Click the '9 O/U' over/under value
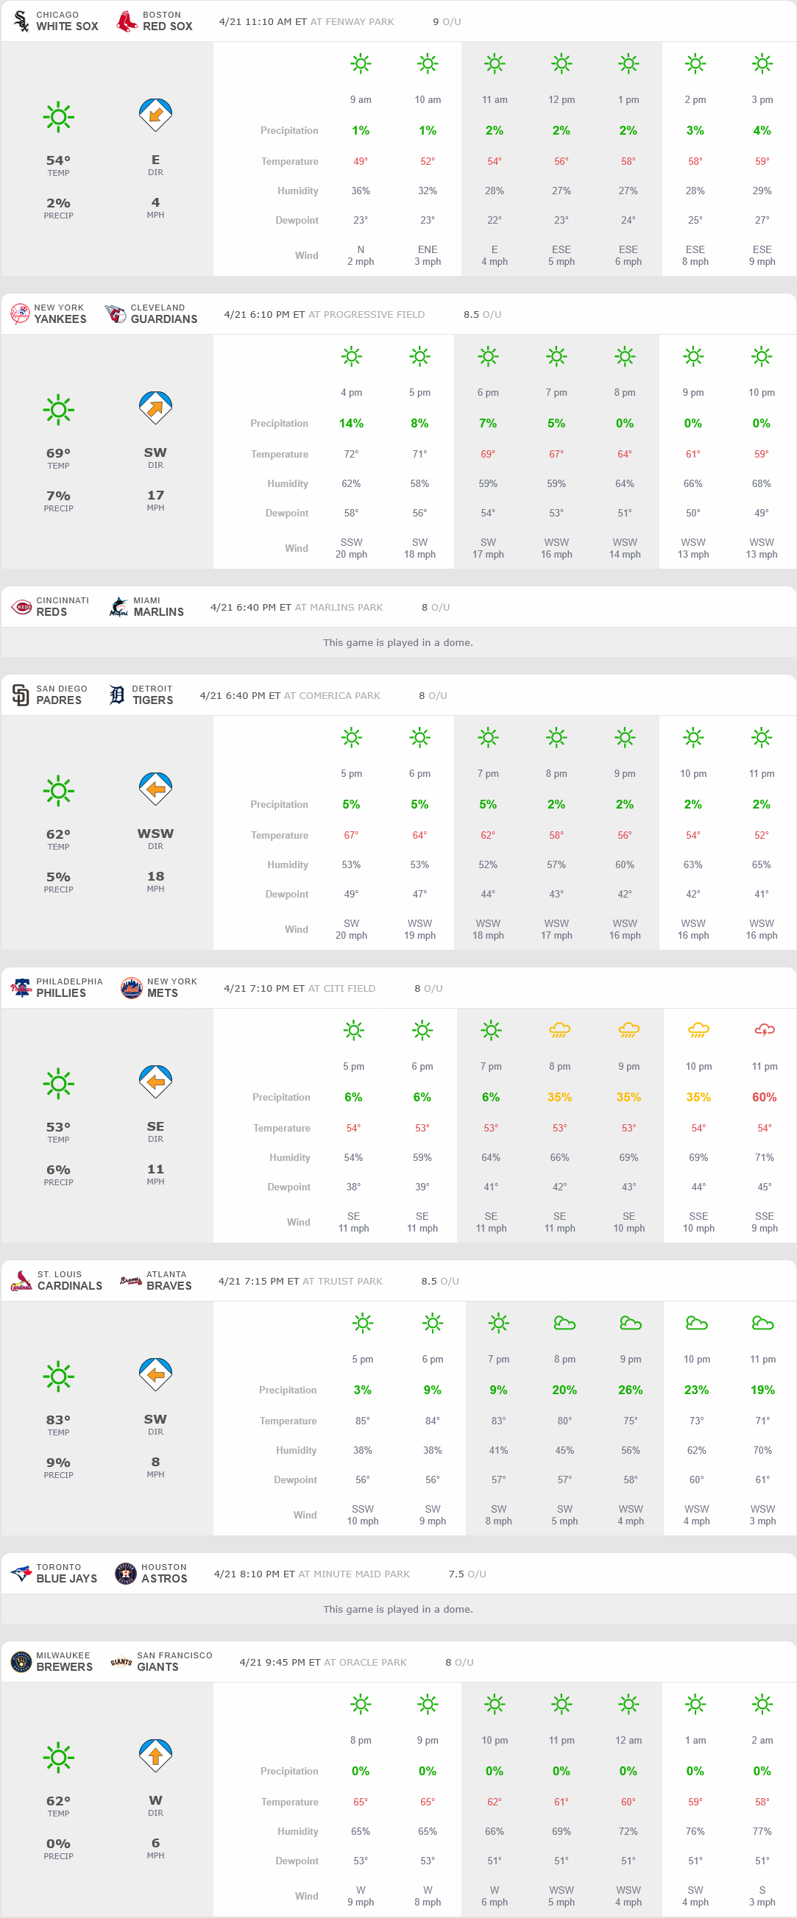The height and width of the screenshot is (1918, 797). pos(447,21)
